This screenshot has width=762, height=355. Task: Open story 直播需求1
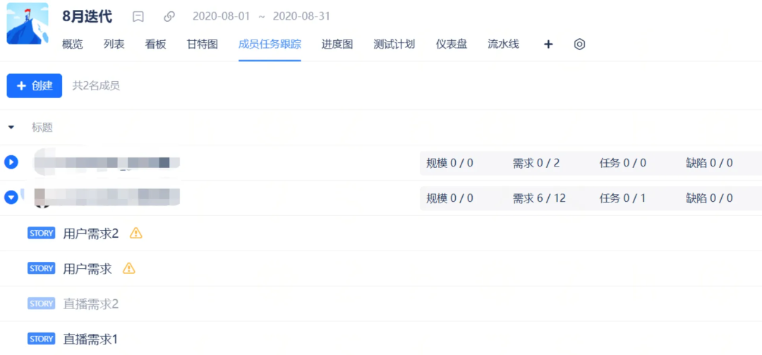(90, 339)
